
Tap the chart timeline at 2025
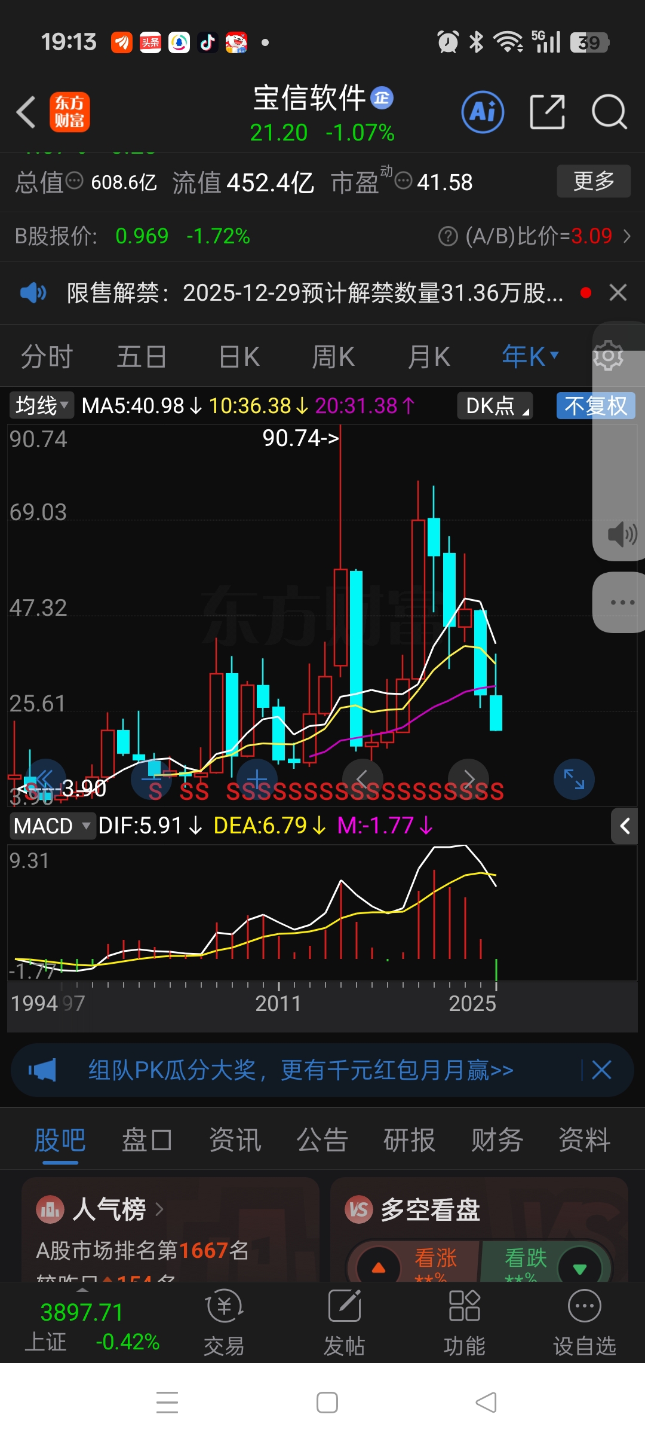[472, 1003]
